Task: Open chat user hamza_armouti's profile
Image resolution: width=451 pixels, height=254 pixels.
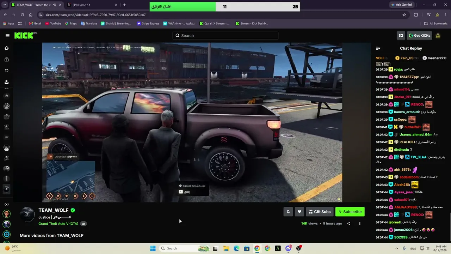Action: click(407, 112)
